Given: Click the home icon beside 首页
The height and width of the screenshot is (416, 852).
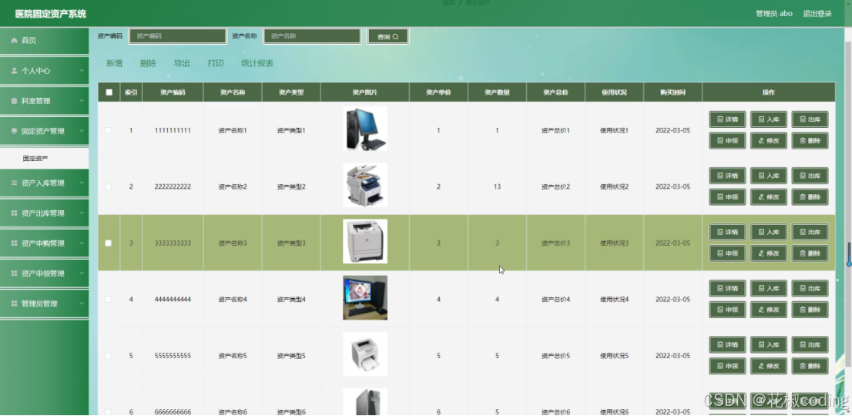Looking at the screenshot, I should point(14,41).
